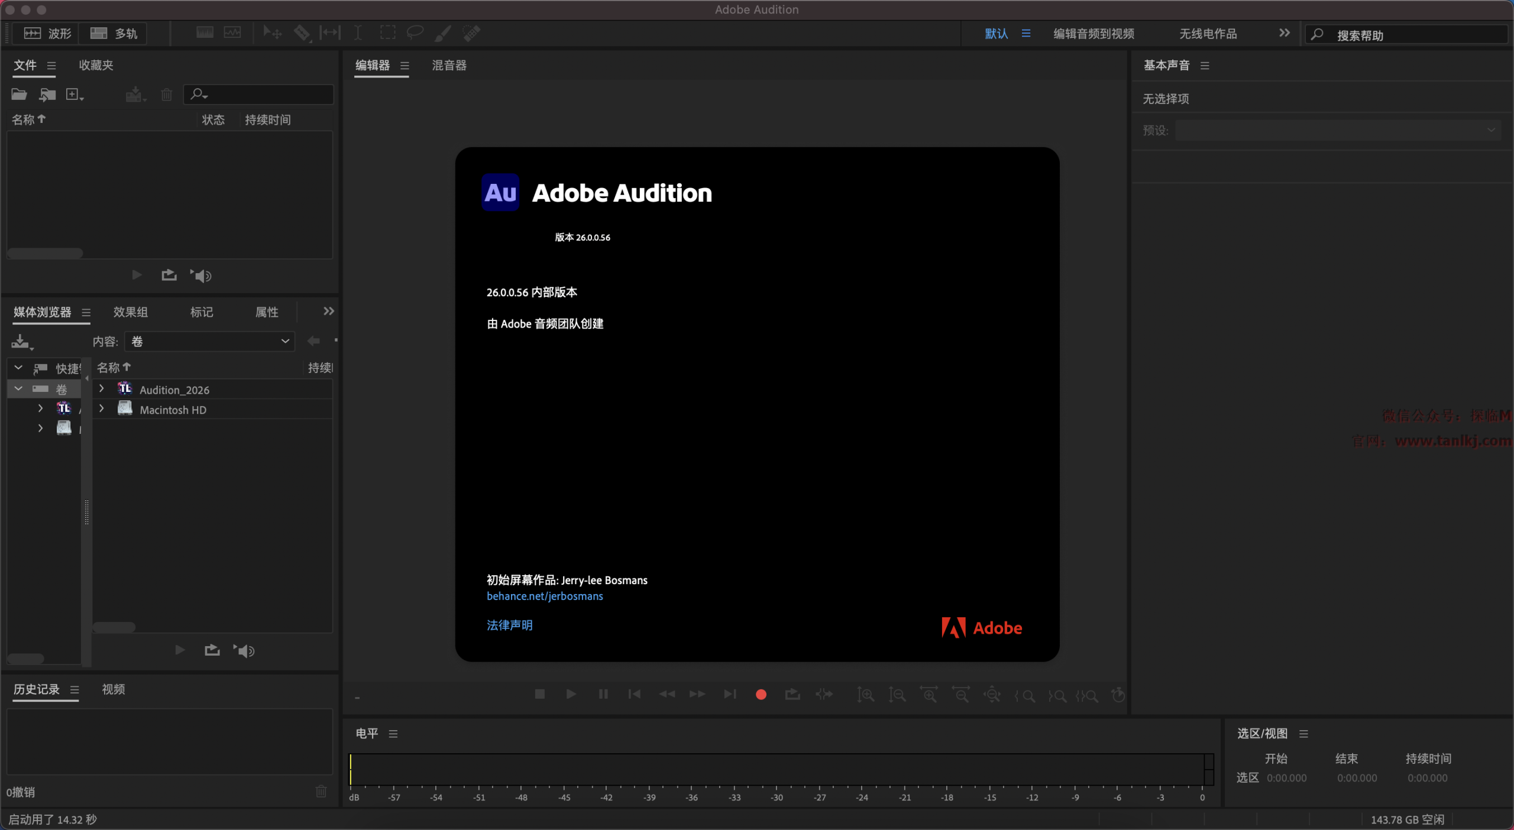The image size is (1514, 830).
Task: Select the Slip tool
Action: (x=330, y=33)
